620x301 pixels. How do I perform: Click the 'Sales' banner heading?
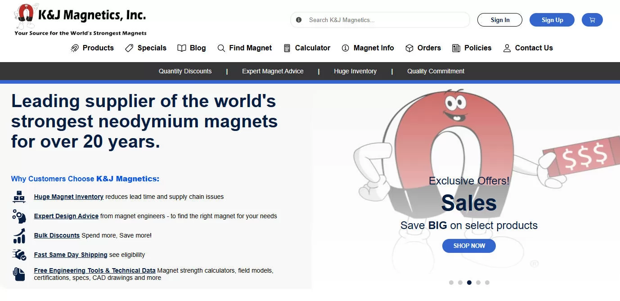coord(469,202)
